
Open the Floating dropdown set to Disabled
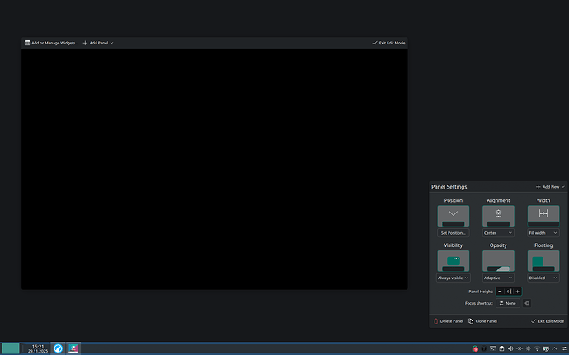pyautogui.click(x=543, y=278)
